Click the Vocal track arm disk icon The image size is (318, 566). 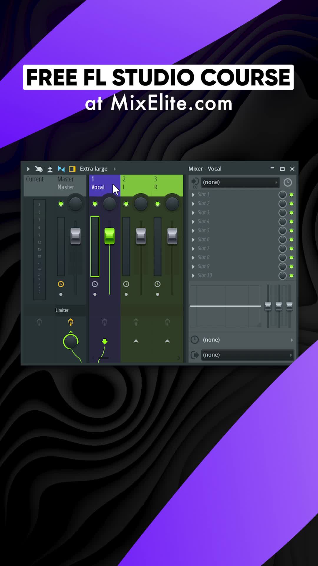[x=105, y=322]
